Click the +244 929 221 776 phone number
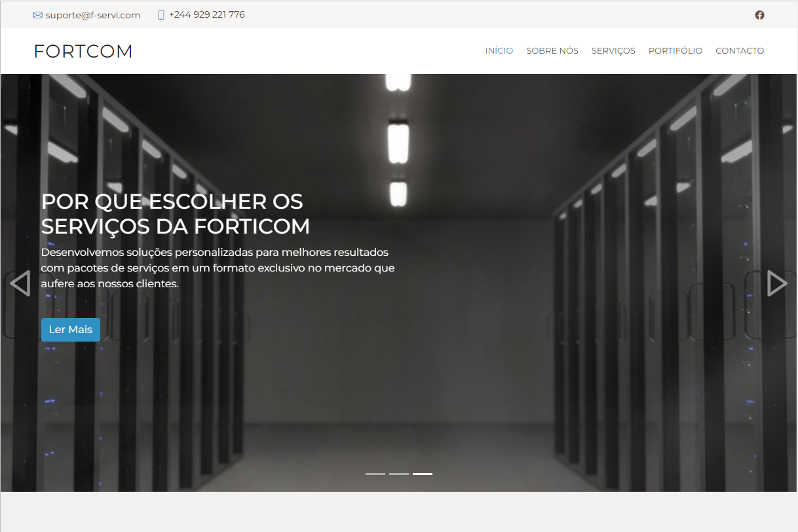 click(207, 14)
